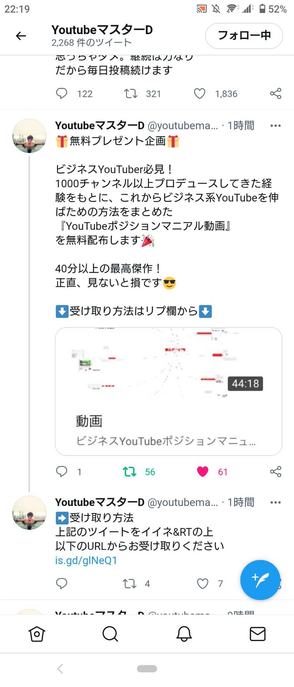This screenshot has width=294, height=687.
Task: Toggle the フォロー中 following button
Action: coord(244,36)
